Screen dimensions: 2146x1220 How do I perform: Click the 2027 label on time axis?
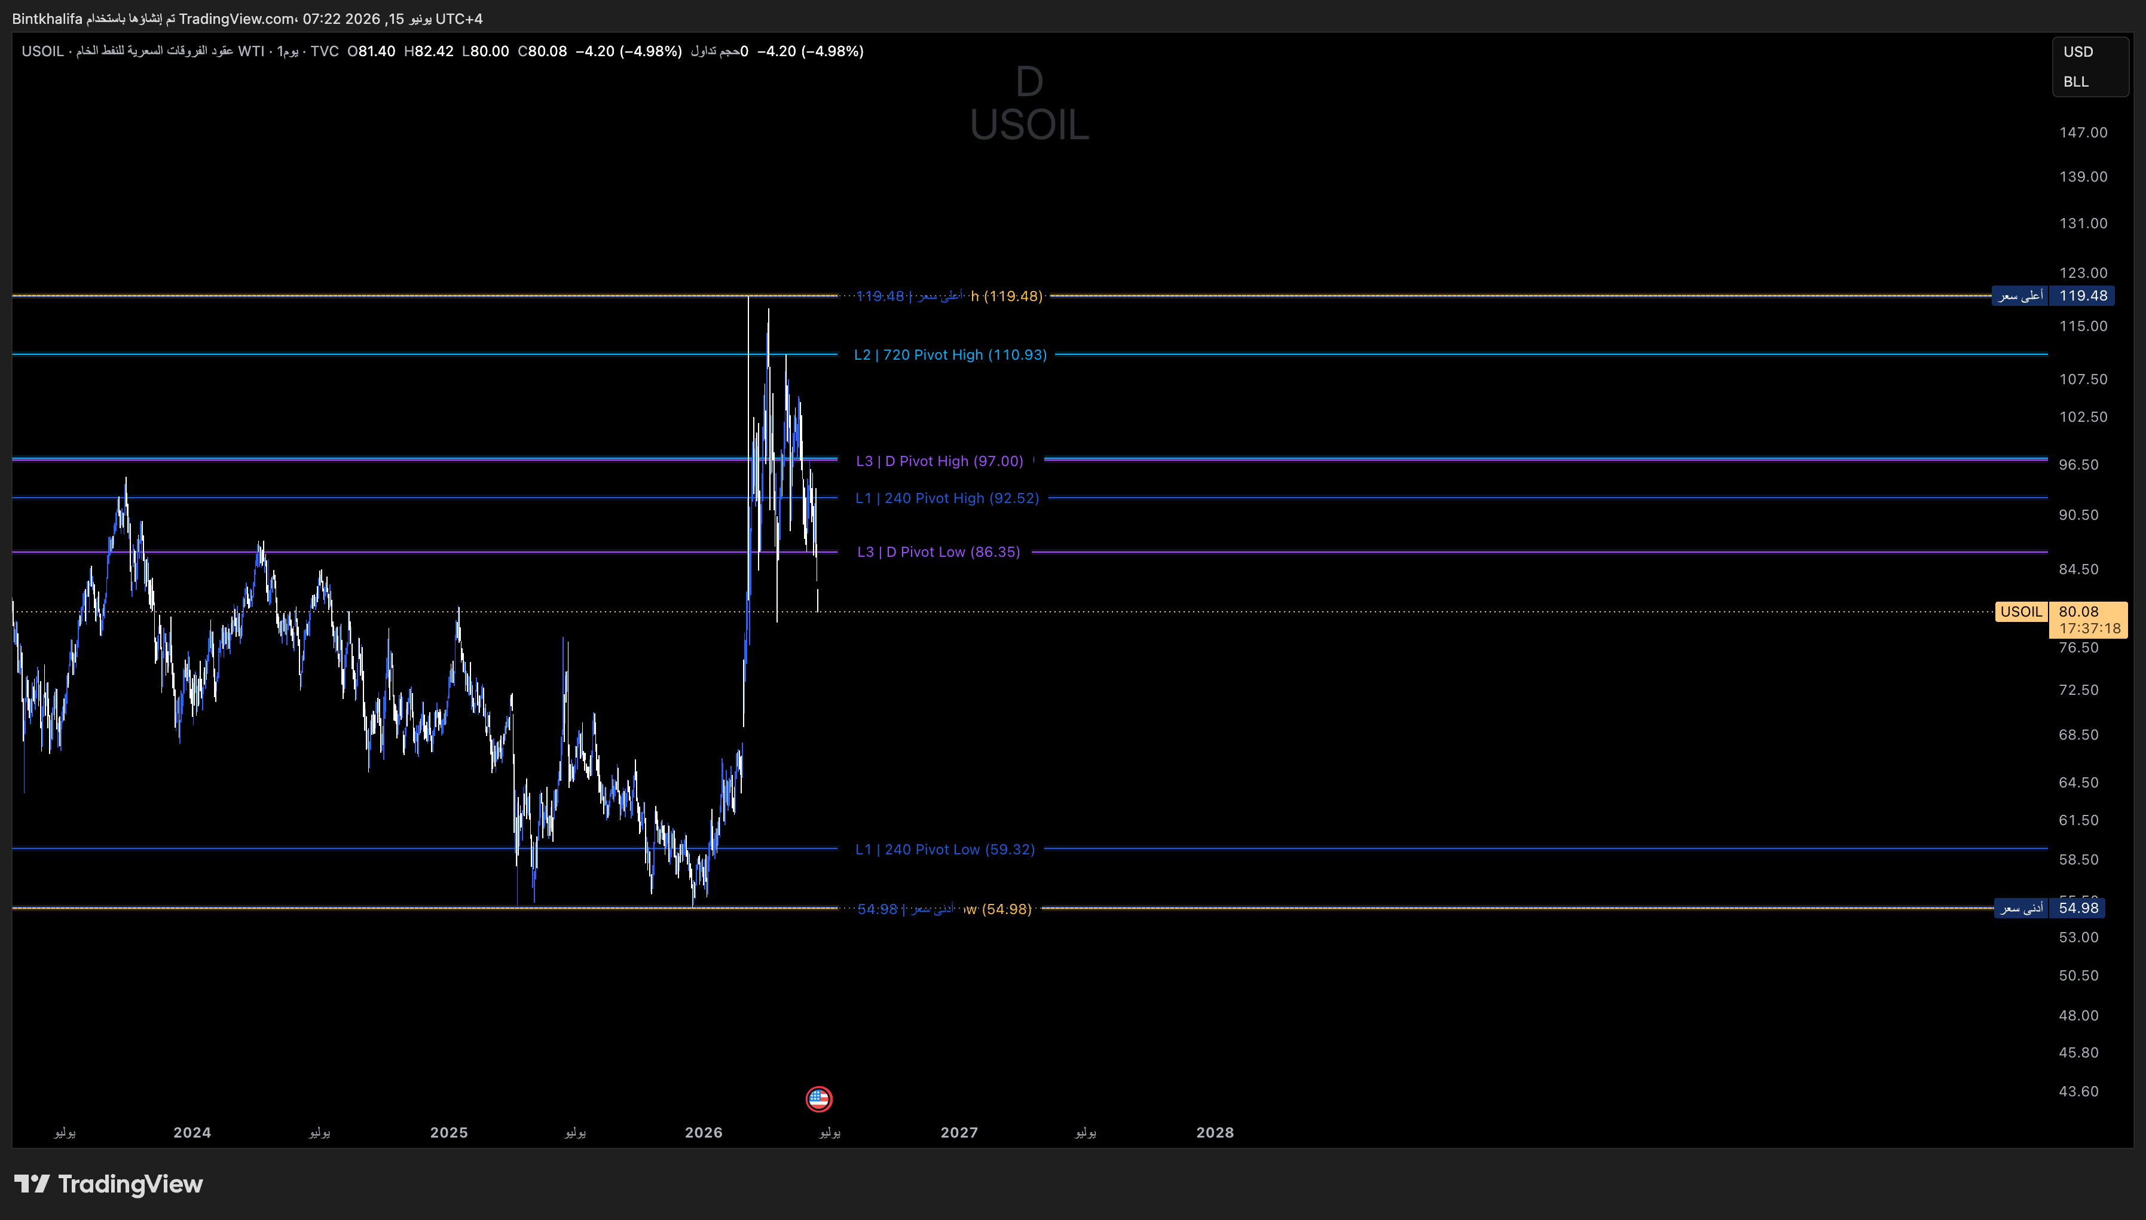coord(959,1132)
